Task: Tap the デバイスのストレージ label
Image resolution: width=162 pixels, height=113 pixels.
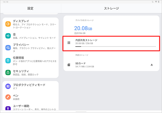Action: coord(85,20)
